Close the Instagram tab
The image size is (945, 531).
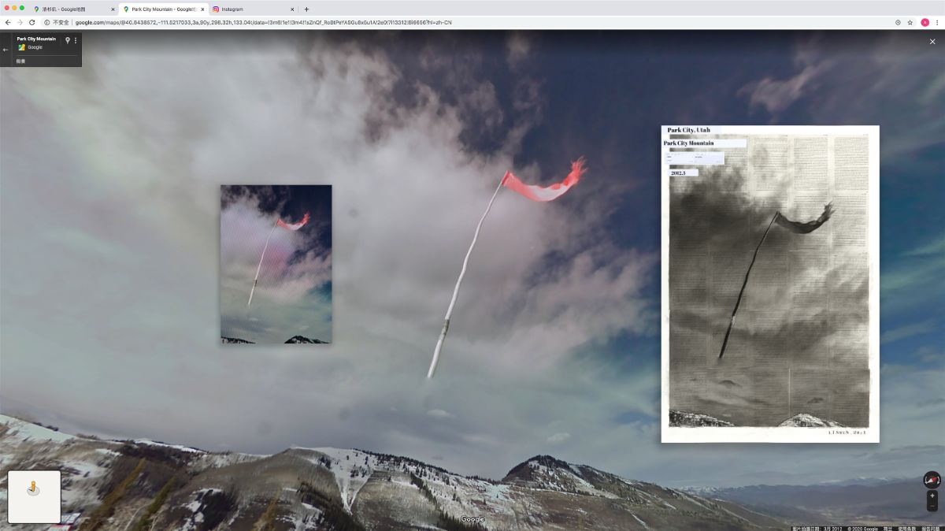292,9
